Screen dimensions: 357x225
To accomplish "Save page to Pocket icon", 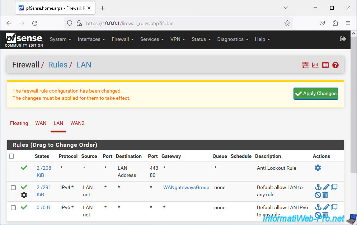I will point(322,23).
